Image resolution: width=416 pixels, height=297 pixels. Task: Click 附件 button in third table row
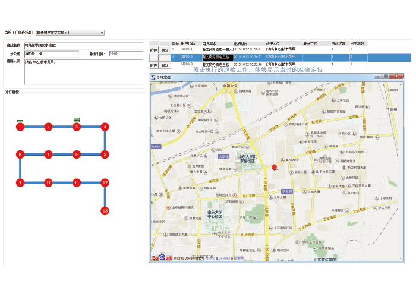coord(153,65)
